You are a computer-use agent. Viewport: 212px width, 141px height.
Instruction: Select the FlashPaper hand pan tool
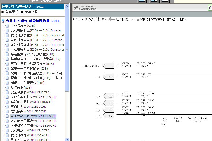point(210,8)
